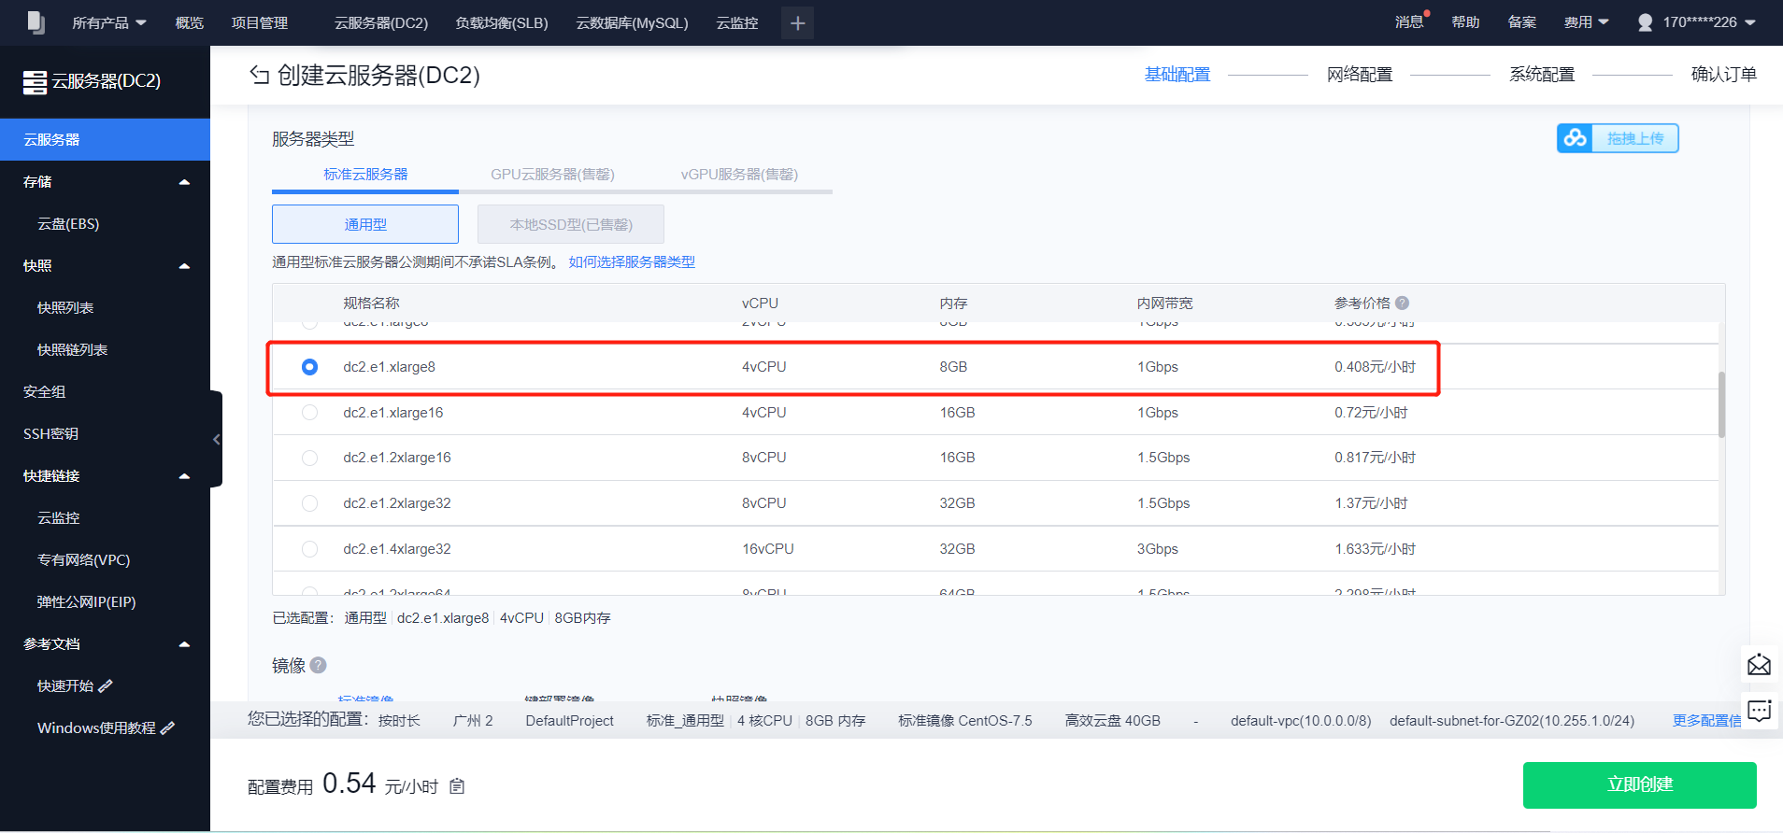Click the 本地SSD型(已售罄) button

(x=571, y=224)
